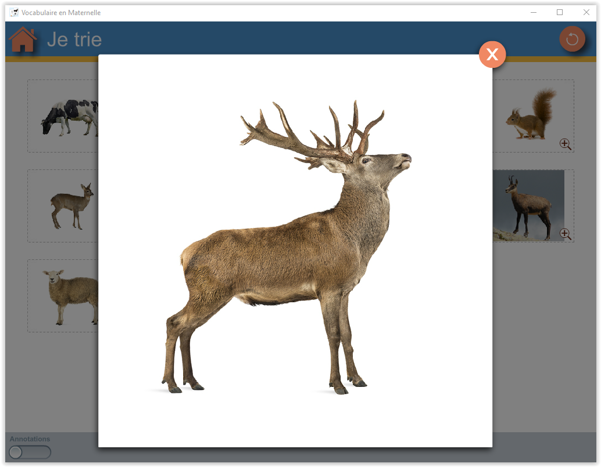601x467 pixels.
Task: Click the app icon in the title bar
Action: click(x=14, y=12)
